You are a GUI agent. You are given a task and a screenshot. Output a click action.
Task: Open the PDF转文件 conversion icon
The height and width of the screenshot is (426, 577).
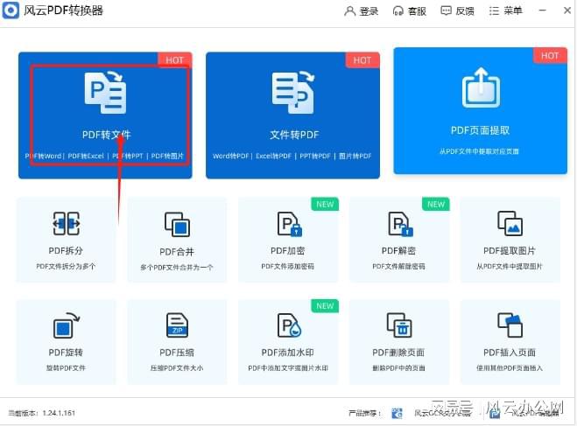click(106, 93)
